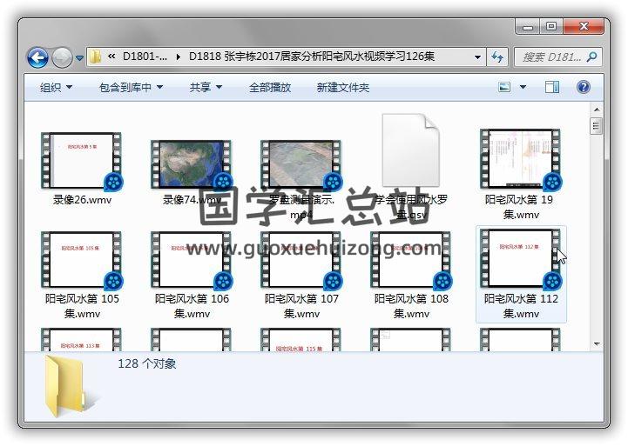Image resolution: width=628 pixels, height=446 pixels.
Task: Click the 全部播放 button
Action: [270, 87]
